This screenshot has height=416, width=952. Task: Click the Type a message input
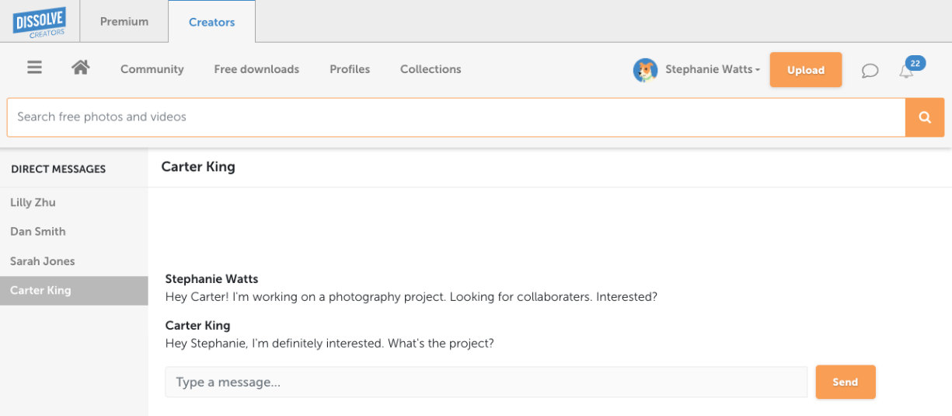(486, 382)
